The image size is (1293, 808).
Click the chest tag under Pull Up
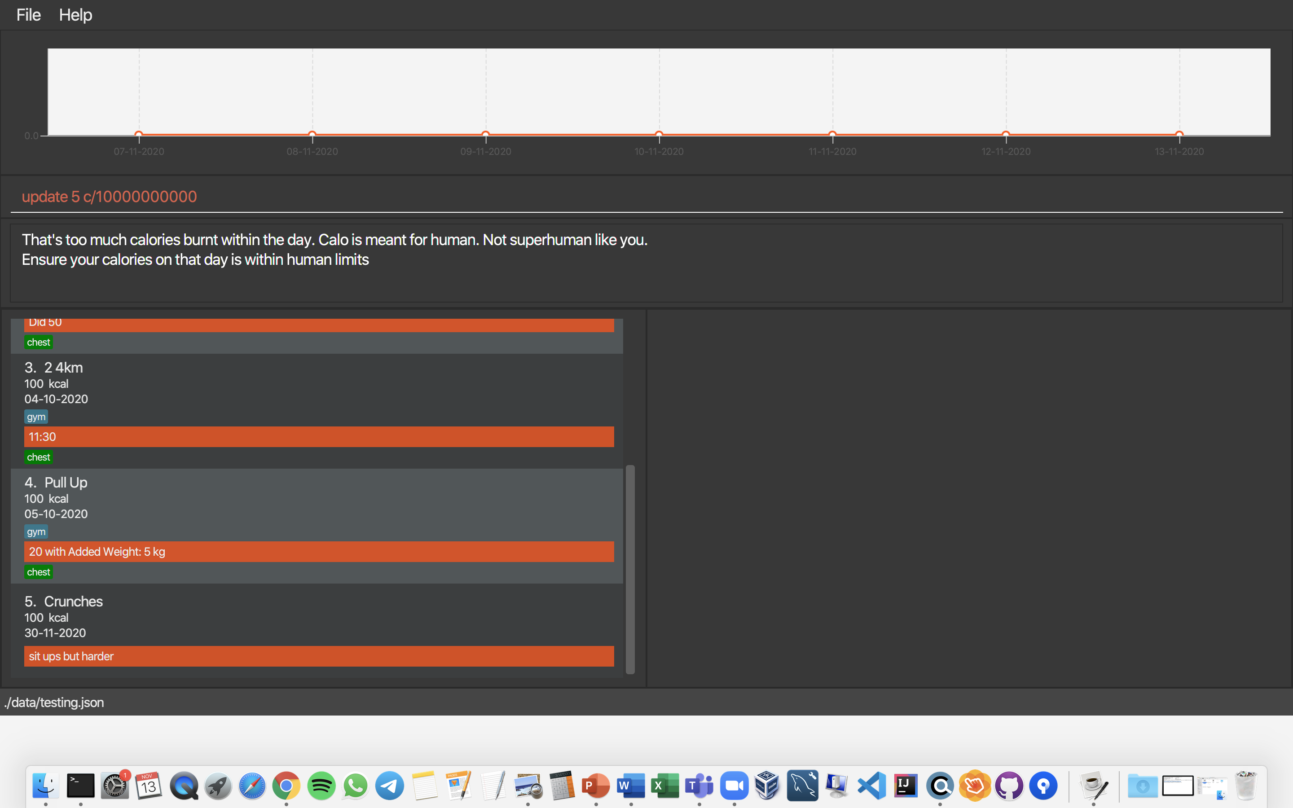(39, 572)
